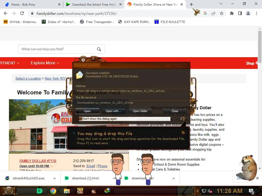This screenshot has height=196, width=262.
Task: Open the notification center icon
Action: point(252,191)
